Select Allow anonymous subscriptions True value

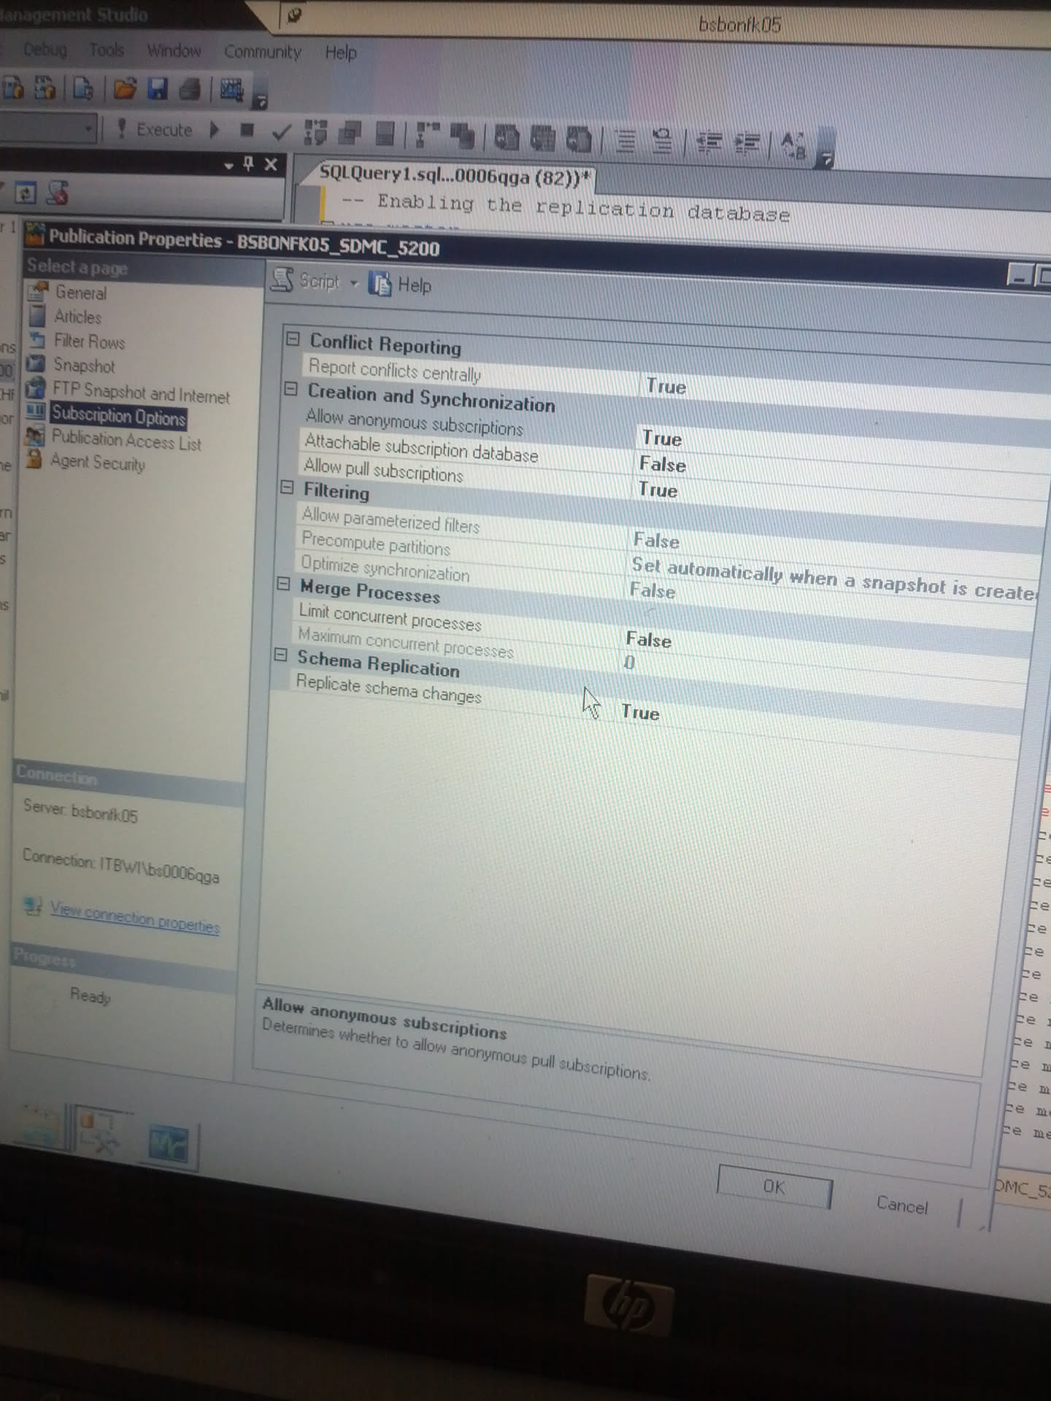tap(661, 438)
